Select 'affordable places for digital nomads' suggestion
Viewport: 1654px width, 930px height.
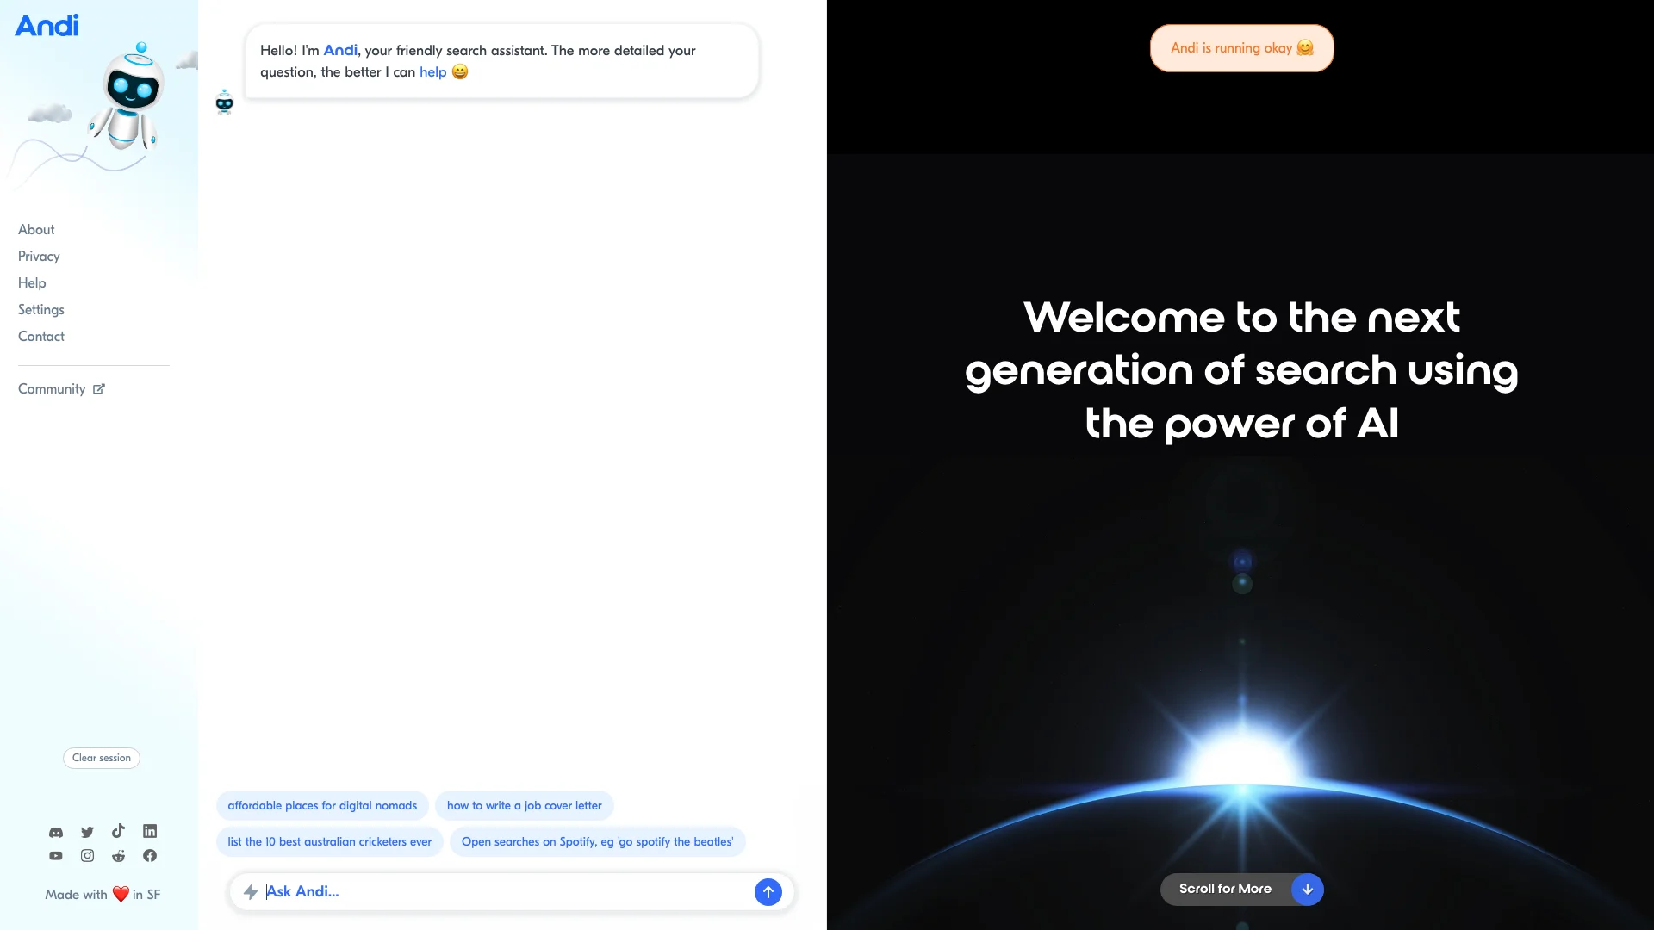coord(322,806)
